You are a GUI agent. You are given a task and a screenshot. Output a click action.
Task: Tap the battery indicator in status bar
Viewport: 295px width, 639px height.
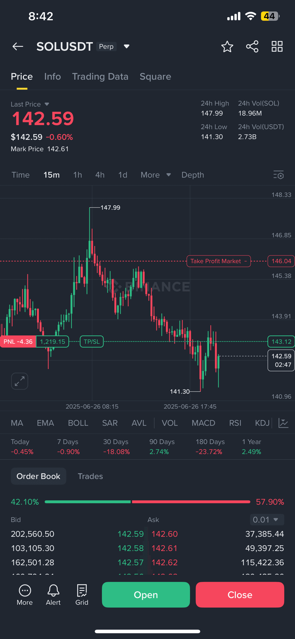click(x=270, y=16)
